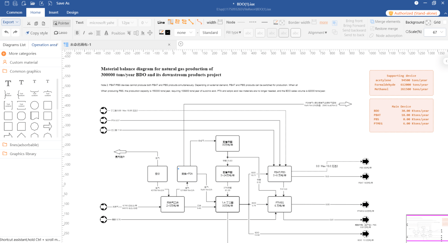Click the redo arrow icon
This screenshot has width=448, height=243.
tap(15, 32)
